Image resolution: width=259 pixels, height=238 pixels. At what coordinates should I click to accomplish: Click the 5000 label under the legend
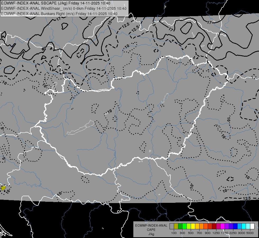tap(250, 233)
